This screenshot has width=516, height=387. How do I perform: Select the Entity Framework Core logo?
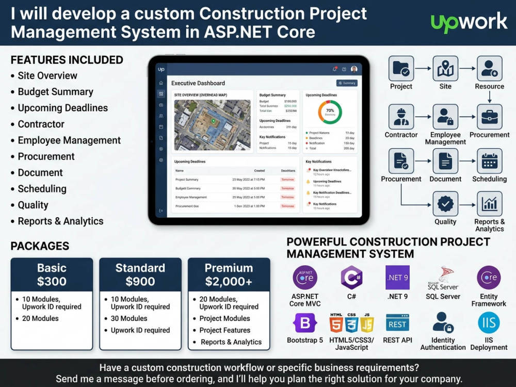click(489, 278)
